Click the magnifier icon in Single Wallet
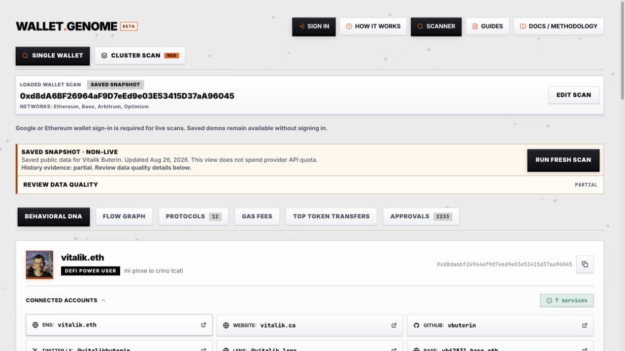The height and width of the screenshot is (351, 625). point(25,56)
